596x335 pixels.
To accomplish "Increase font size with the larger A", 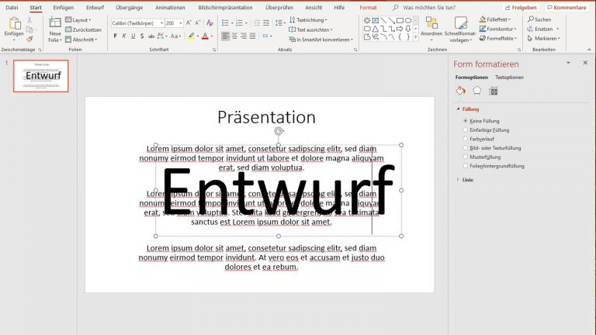I will [189, 23].
